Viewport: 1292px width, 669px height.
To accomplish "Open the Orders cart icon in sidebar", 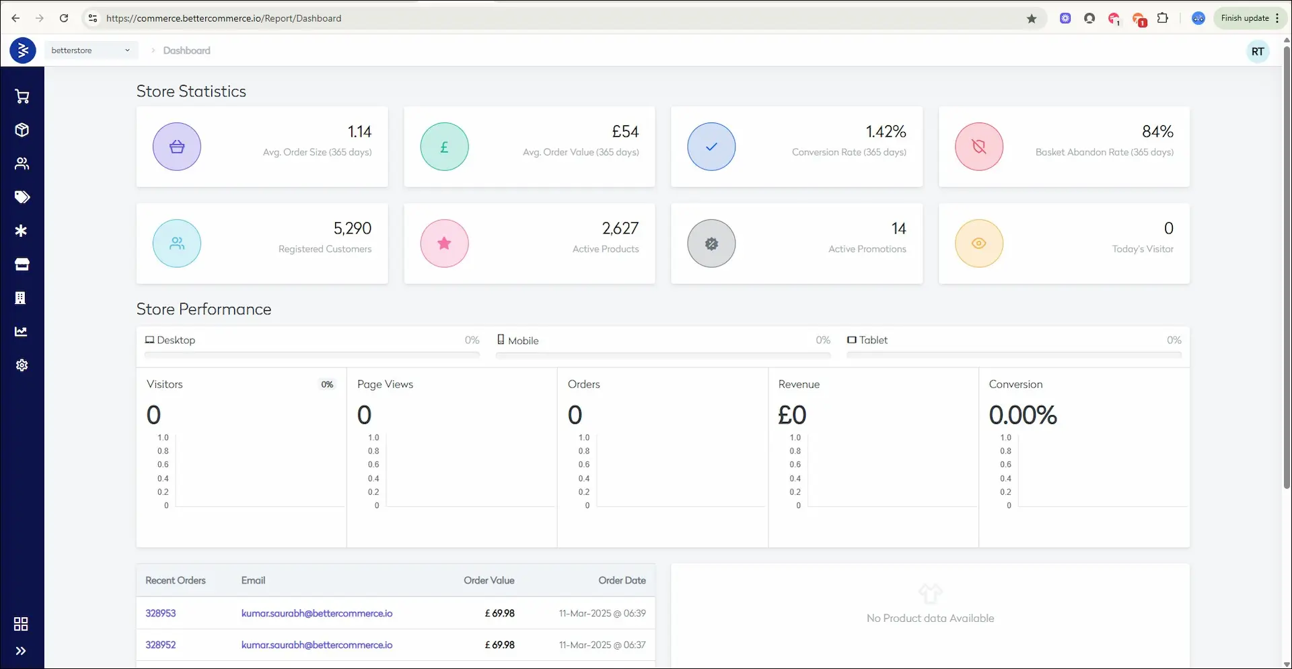I will [x=22, y=96].
